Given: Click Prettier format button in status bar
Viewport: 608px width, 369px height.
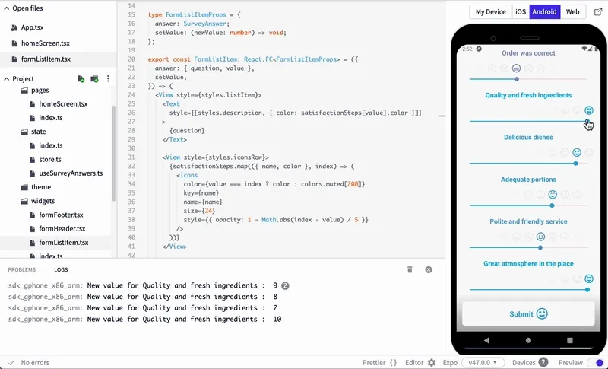Looking at the screenshot, I should [x=380, y=362].
